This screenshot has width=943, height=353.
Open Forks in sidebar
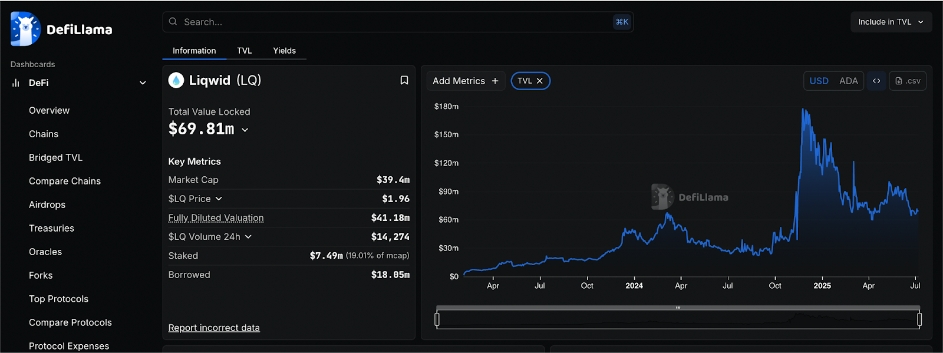pyautogui.click(x=41, y=275)
